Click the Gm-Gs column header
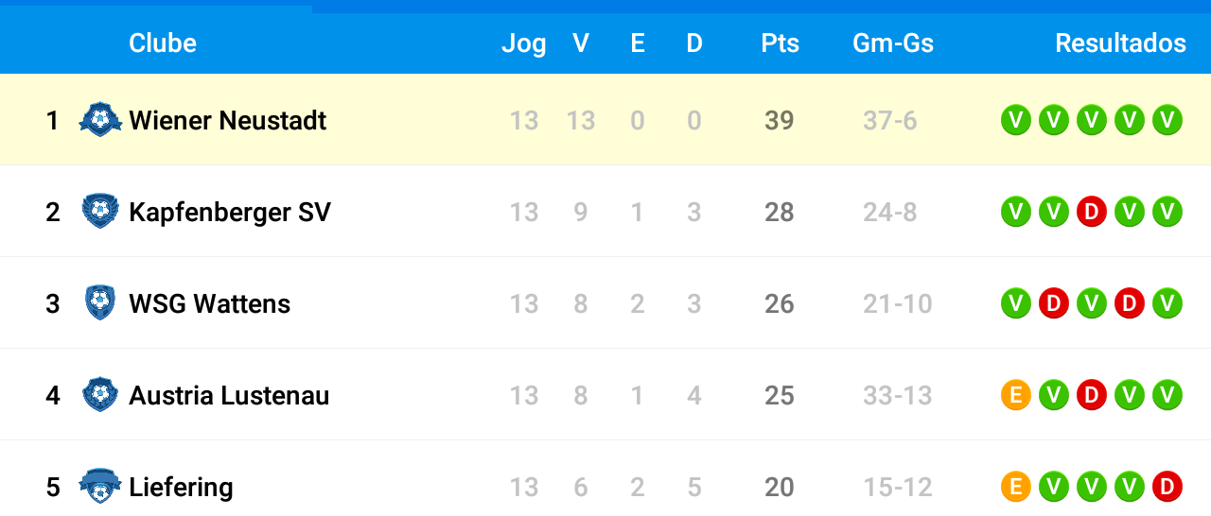The width and height of the screenshot is (1211, 516). pos(893,43)
